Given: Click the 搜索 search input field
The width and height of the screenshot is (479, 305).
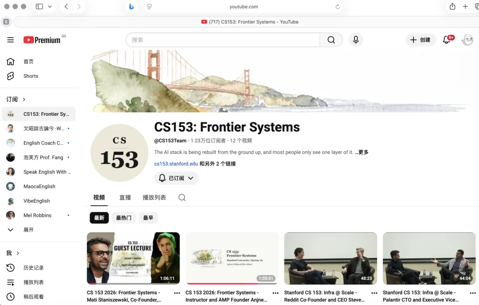Looking at the screenshot, I should click(223, 40).
